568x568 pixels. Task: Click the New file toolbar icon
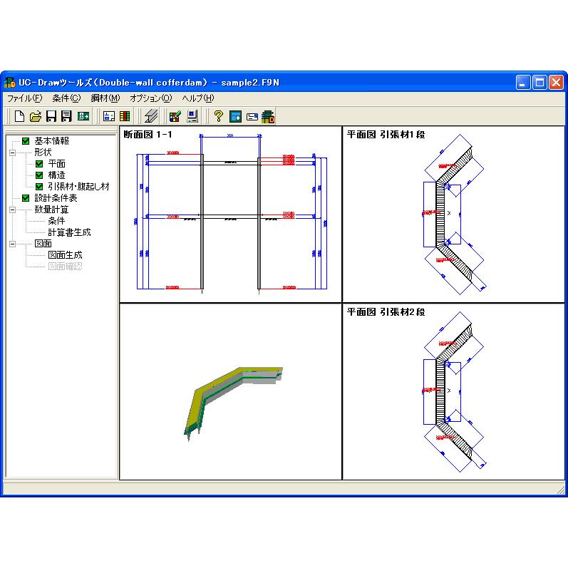19,116
